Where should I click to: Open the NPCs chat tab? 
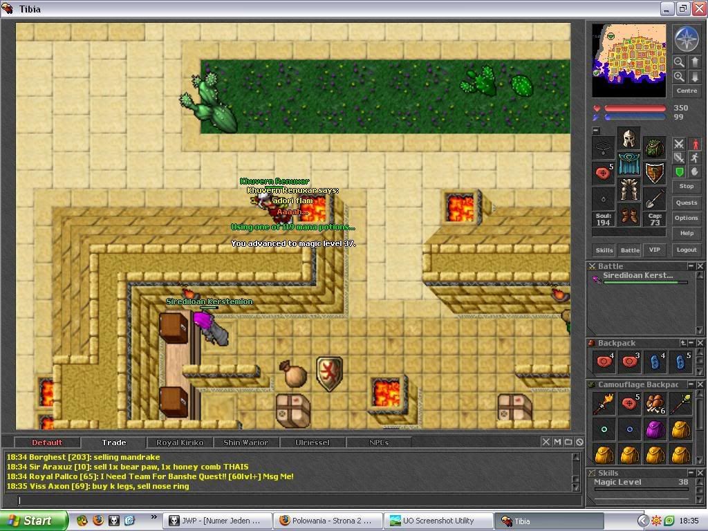pos(379,442)
